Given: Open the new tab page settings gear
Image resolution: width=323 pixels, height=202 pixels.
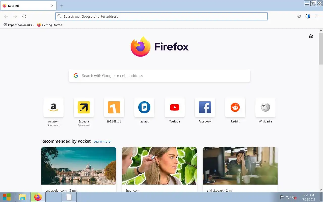Looking at the screenshot, I should tap(311, 36).
